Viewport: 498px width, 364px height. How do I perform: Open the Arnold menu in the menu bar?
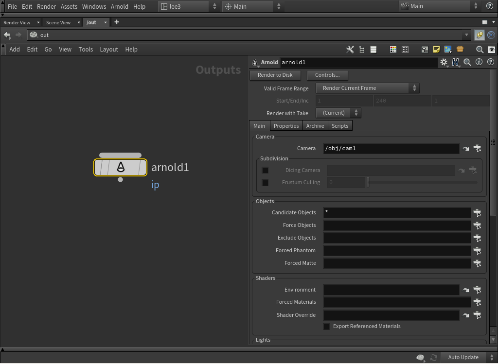point(120,7)
